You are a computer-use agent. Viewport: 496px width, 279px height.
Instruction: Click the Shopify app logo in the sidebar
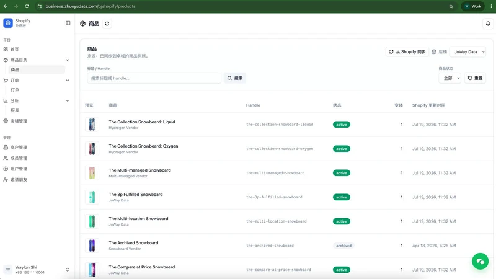pos(8,23)
